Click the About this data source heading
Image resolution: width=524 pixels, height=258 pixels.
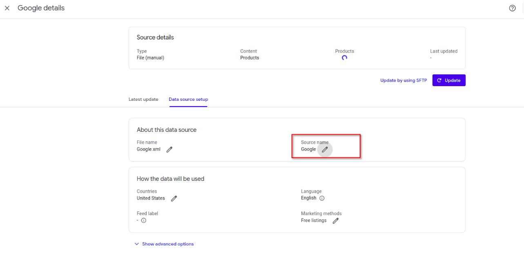(167, 130)
